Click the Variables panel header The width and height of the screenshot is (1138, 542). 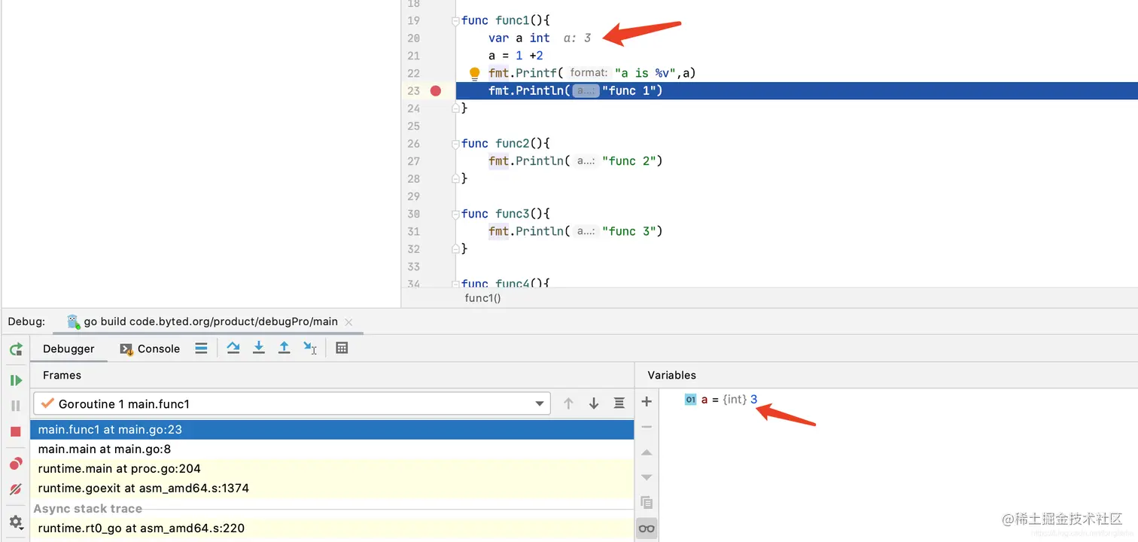(x=671, y=375)
